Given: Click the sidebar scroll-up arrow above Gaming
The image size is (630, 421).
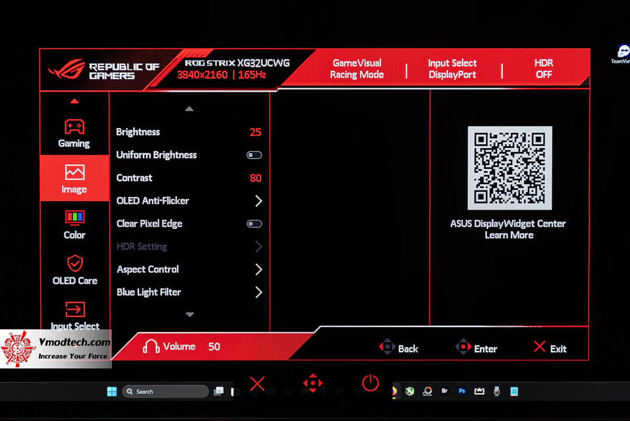Looking at the screenshot, I should (74, 102).
